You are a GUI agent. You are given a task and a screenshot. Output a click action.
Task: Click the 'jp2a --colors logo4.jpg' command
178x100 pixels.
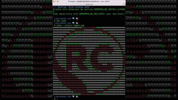click(x=69, y=25)
